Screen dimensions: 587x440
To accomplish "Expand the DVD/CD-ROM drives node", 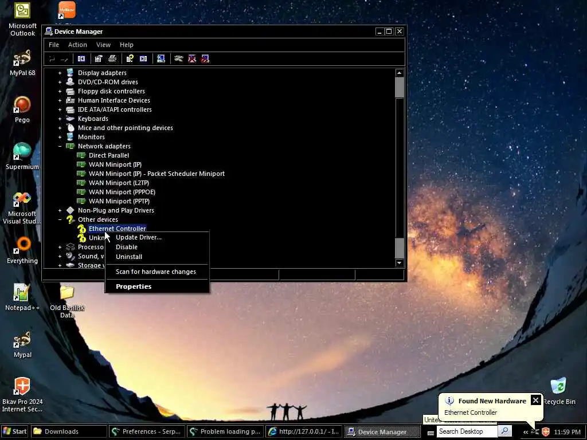I will (60, 82).
